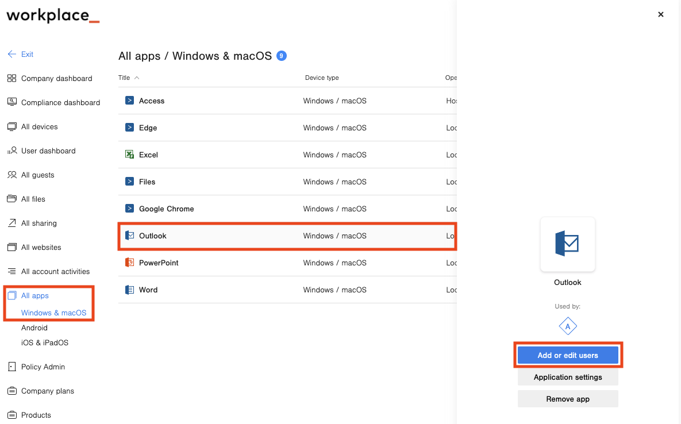Collapse the All apps sidebar section
Viewport: 681px width, 424px height.
click(34, 295)
